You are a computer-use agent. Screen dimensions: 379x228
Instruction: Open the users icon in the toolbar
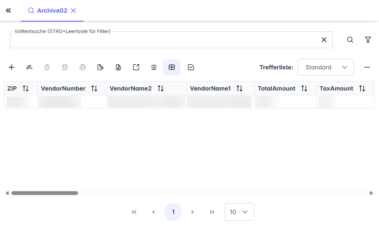click(x=29, y=67)
